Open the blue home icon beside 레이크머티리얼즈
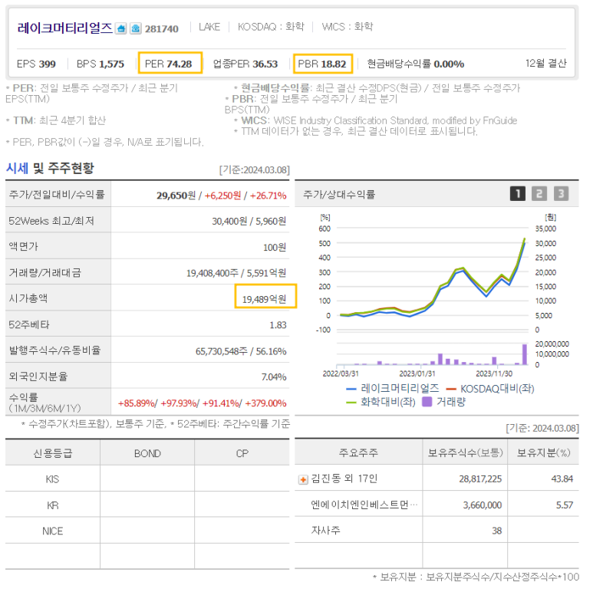Image resolution: width=593 pixels, height=592 pixels. coord(121,28)
